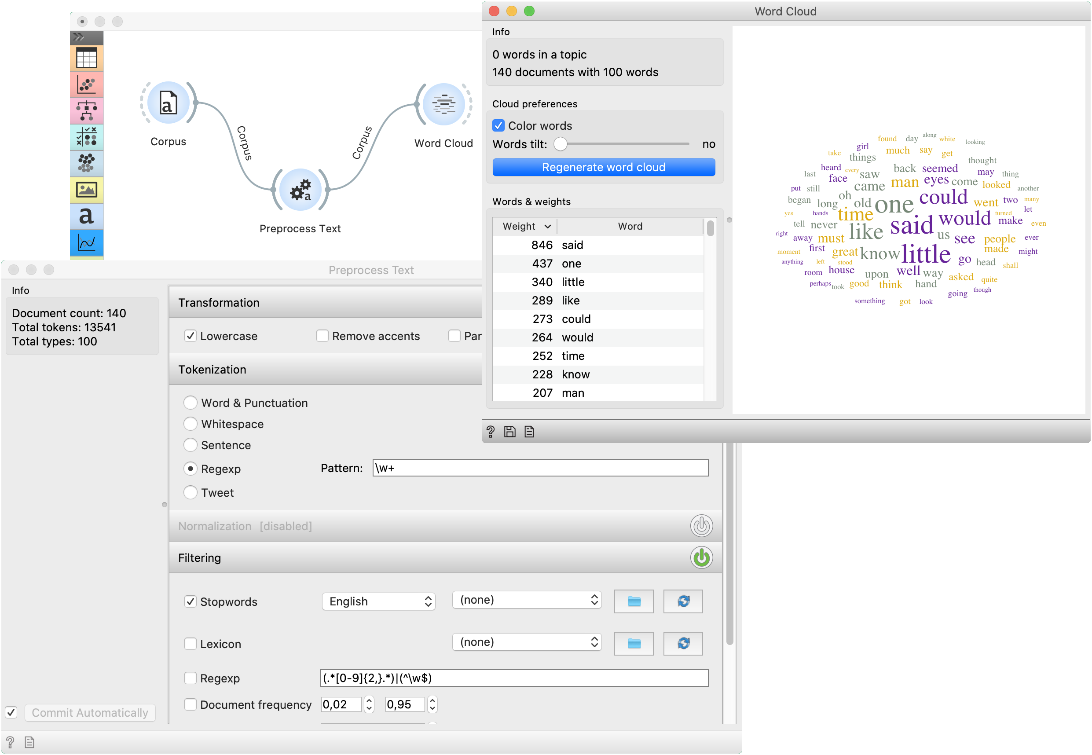This screenshot has height=755, width=1092.
Task: Open the English stopwords language dropdown
Action: 378,601
